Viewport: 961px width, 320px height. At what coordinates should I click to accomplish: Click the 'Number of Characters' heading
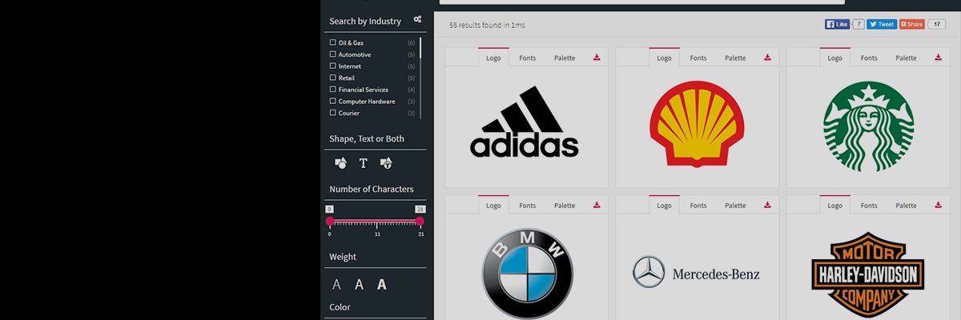click(372, 190)
